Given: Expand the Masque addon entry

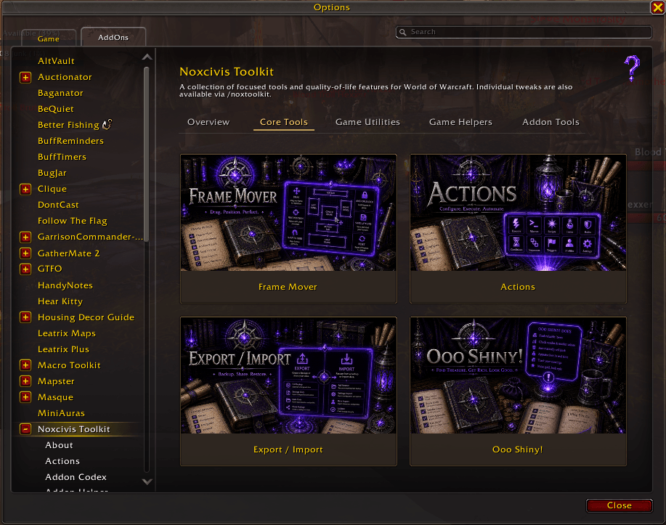Looking at the screenshot, I should pos(25,397).
